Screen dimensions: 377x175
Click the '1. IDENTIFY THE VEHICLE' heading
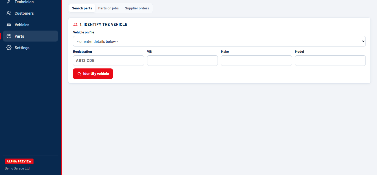click(103, 25)
